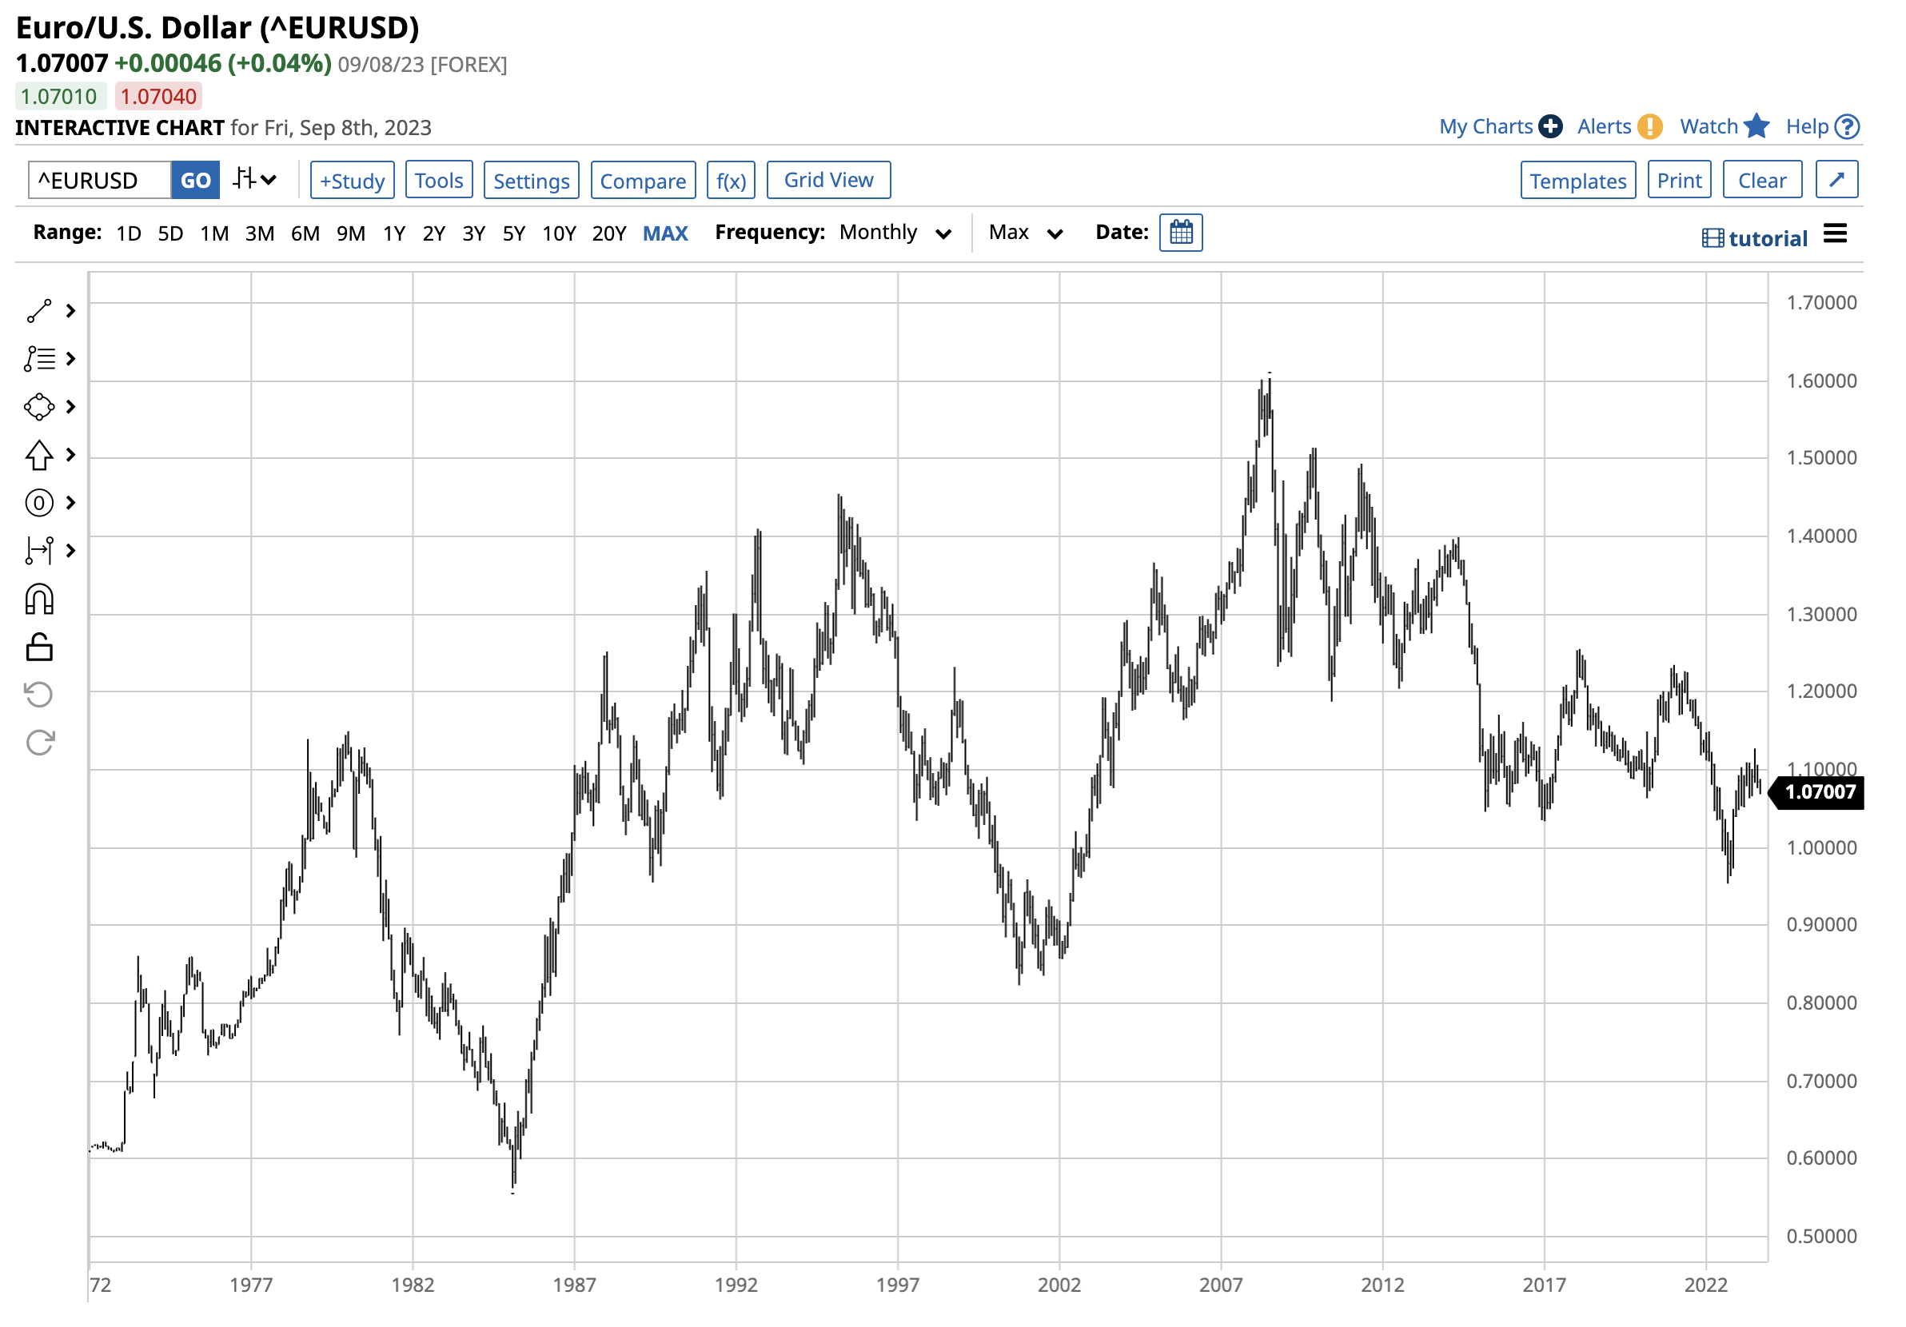Image resolution: width=1906 pixels, height=1327 pixels.
Task: Select the polygon shapes tool
Action: [39, 408]
